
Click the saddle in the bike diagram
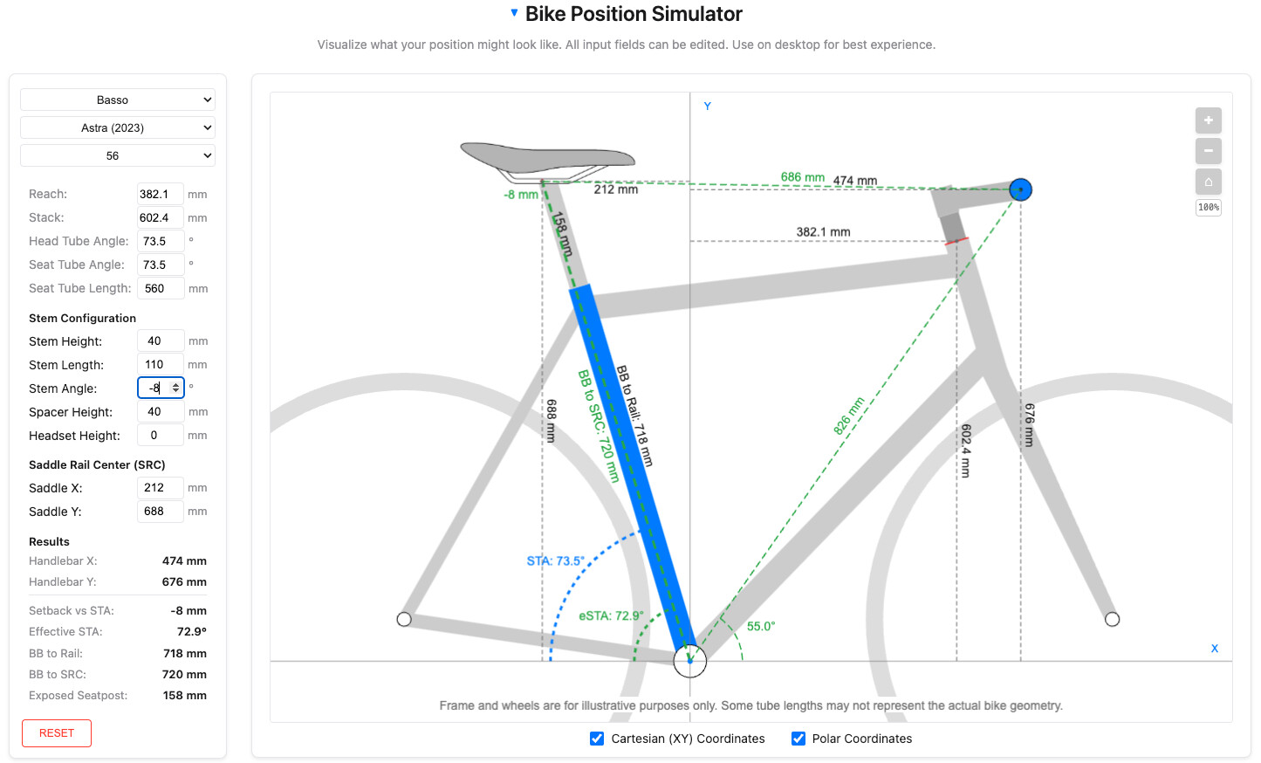548,159
